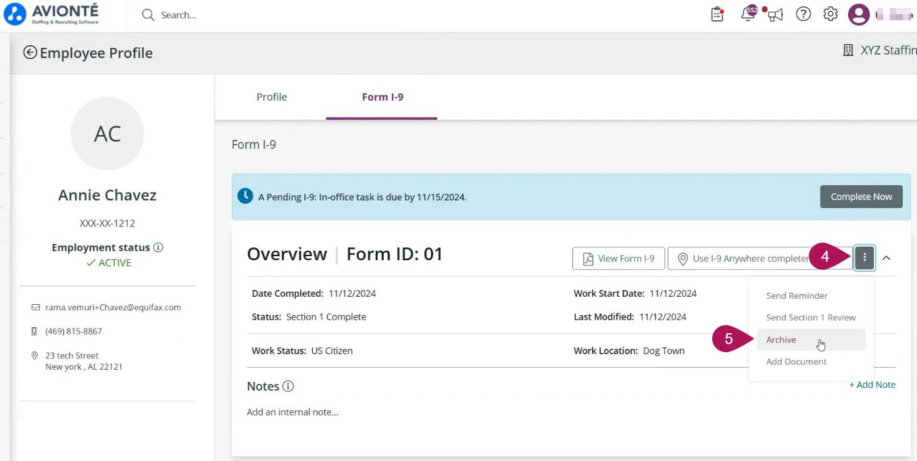Viewport: 917px width, 461px height.
Task: Click the masked SSN XXX-XX-1212
Action: 107,223
